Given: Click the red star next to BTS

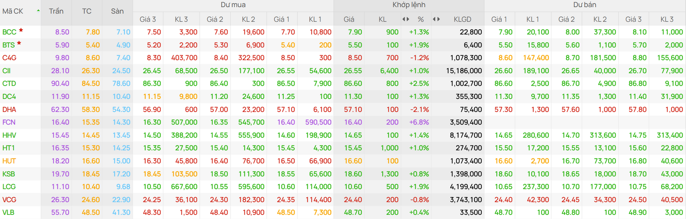Looking at the screenshot, I should tap(19, 43).
